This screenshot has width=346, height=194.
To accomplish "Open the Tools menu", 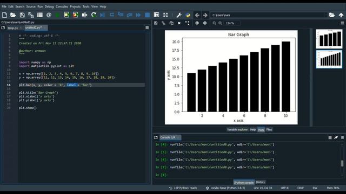I will point(86,6).
